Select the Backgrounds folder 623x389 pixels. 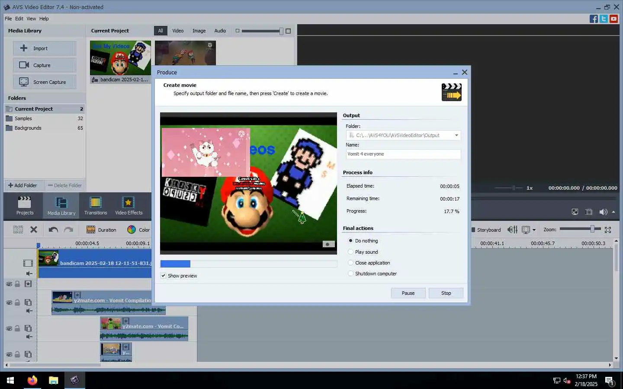pyautogui.click(x=45, y=128)
